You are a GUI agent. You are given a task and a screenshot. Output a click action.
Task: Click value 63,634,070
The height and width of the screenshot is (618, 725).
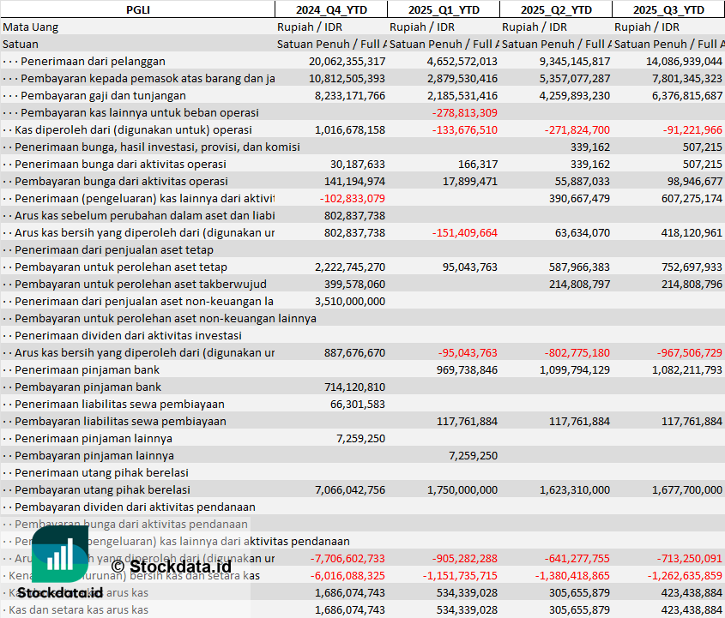click(x=582, y=233)
